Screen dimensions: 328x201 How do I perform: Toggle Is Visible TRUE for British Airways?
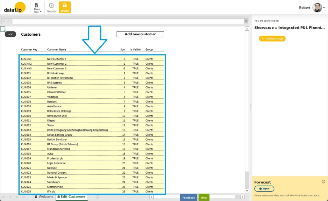click(x=135, y=73)
